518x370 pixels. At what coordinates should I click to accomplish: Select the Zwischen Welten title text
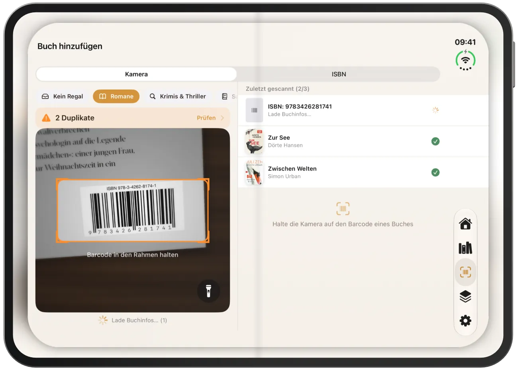(292, 169)
